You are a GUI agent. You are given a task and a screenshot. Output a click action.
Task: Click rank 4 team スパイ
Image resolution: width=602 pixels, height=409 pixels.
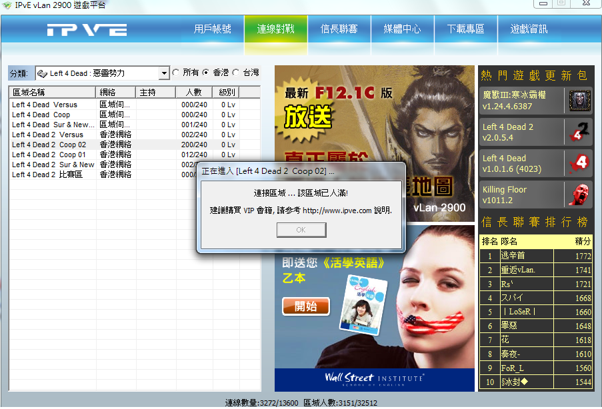point(512,298)
